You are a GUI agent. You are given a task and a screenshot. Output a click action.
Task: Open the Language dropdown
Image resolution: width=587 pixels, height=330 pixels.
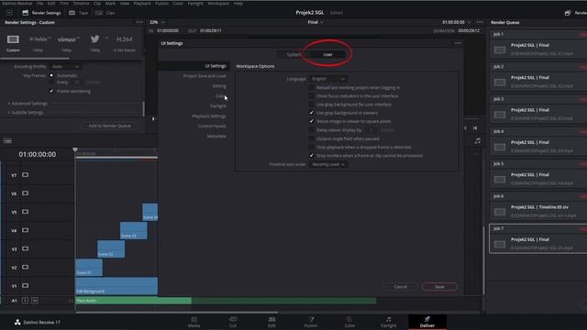pyautogui.click(x=328, y=79)
